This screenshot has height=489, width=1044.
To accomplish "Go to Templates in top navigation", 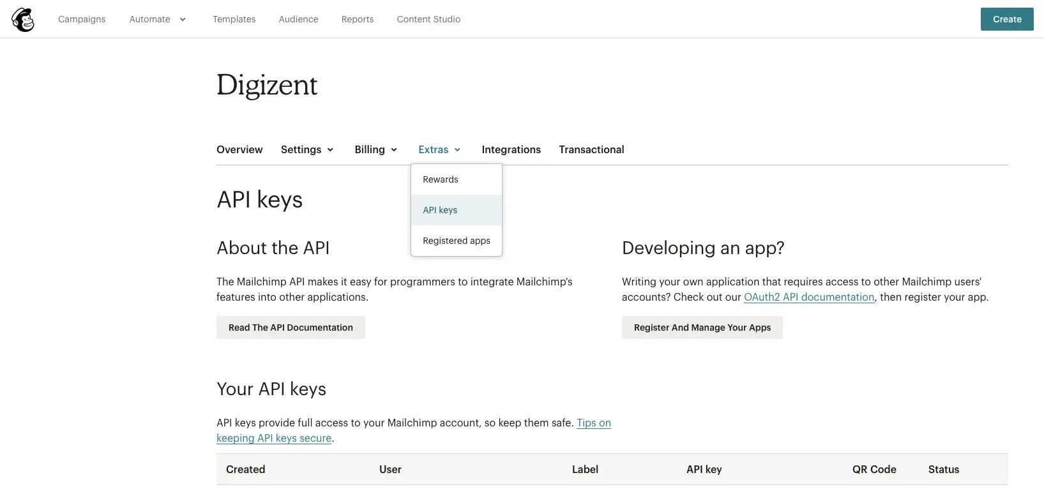I will click(234, 19).
